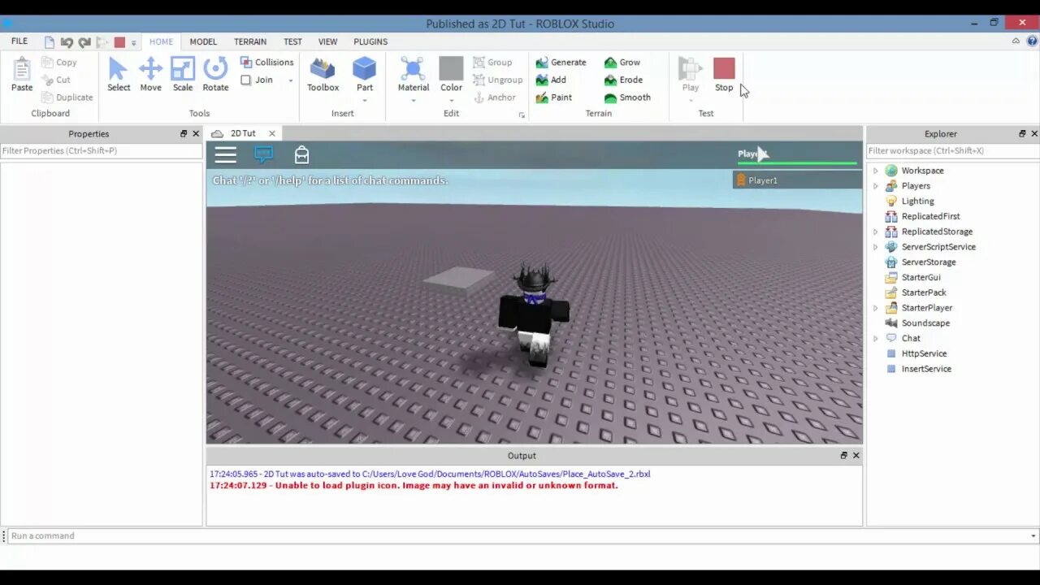Select the terrain Paint tool
Screen dimensions: 1040x585
(x=553, y=97)
